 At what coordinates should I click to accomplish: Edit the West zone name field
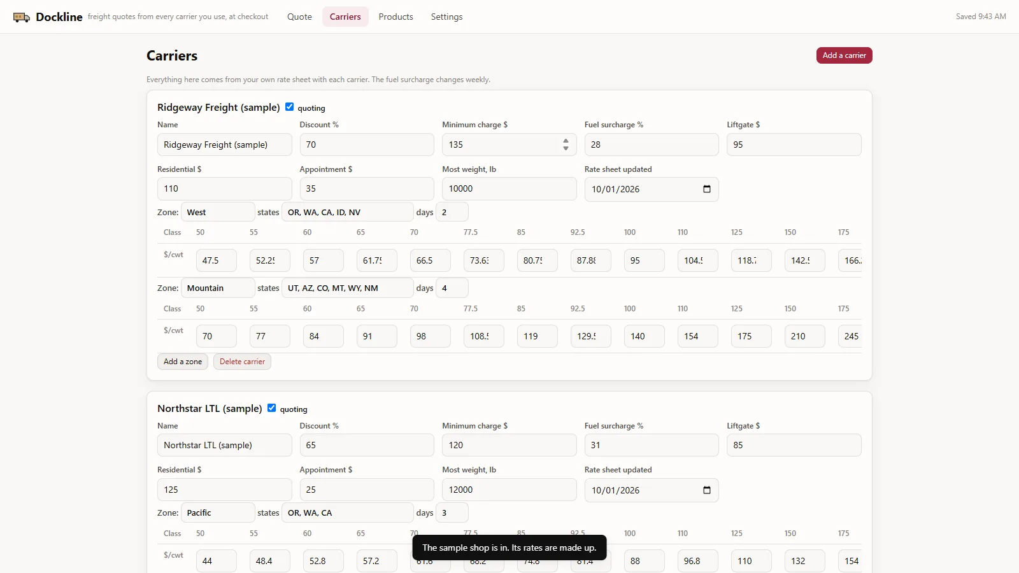tap(218, 212)
